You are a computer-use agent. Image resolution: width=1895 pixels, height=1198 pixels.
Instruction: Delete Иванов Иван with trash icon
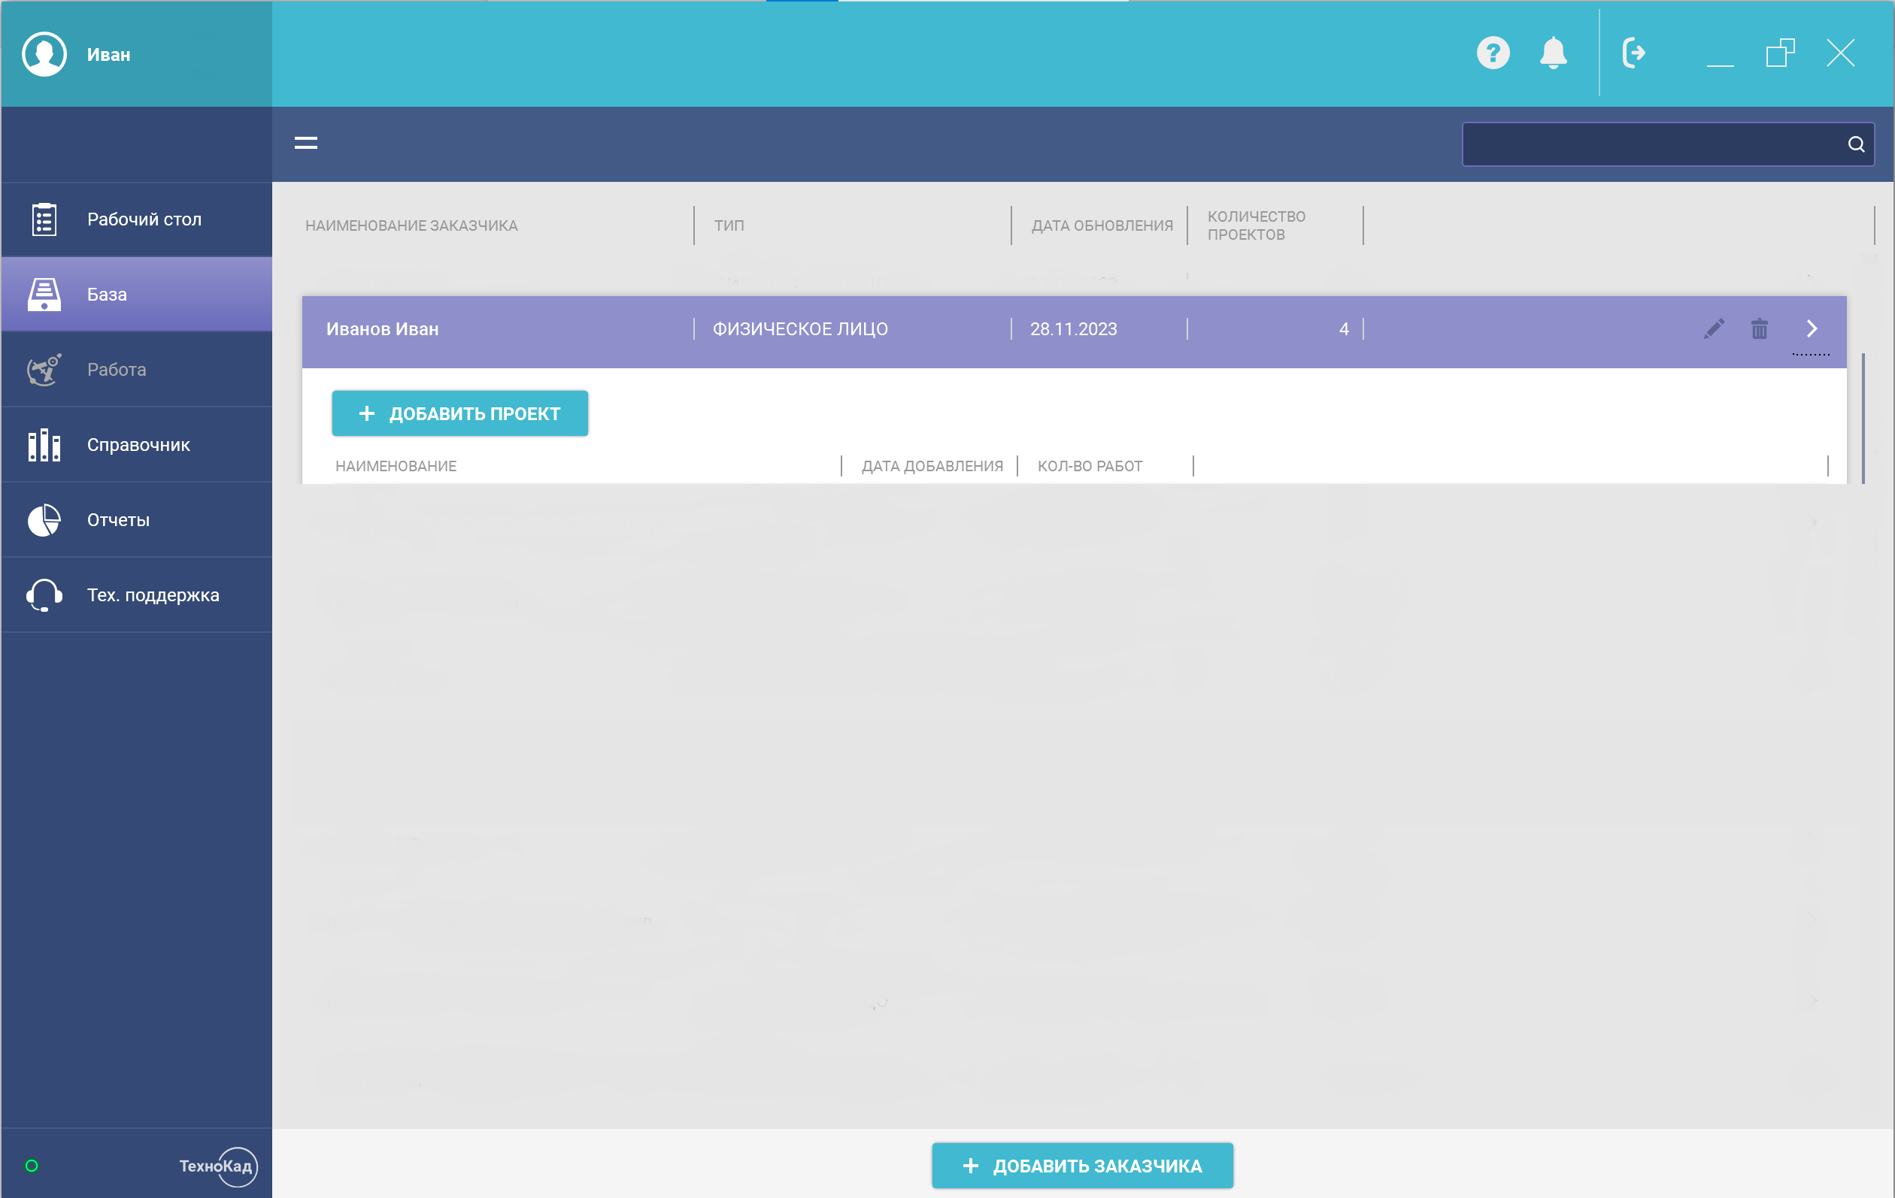click(1760, 328)
